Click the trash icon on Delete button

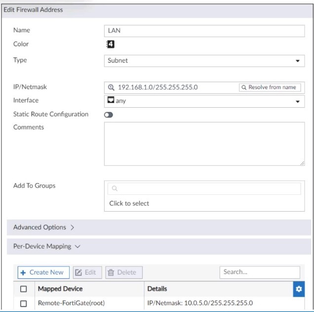coord(111,272)
